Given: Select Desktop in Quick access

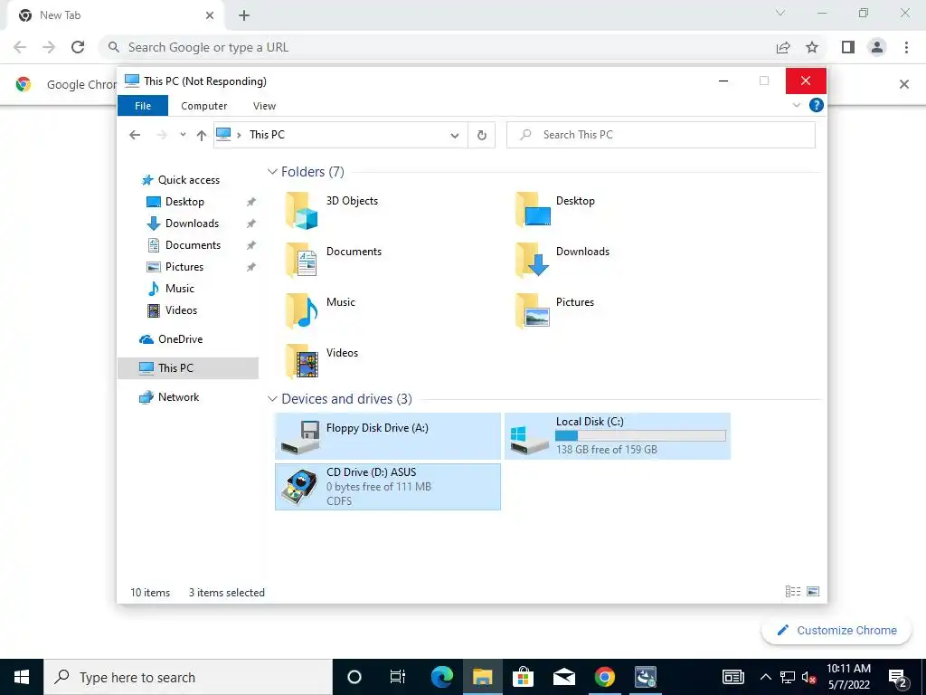Looking at the screenshot, I should (x=184, y=202).
